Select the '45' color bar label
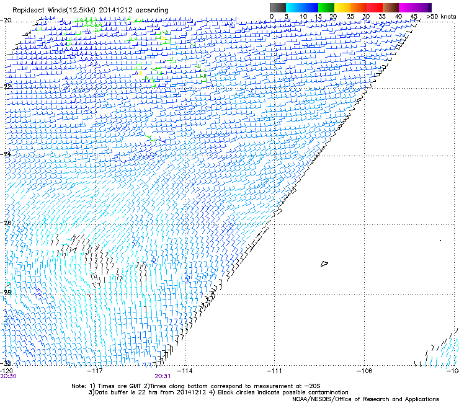Viewport: 459px width, 403px height. [414, 16]
